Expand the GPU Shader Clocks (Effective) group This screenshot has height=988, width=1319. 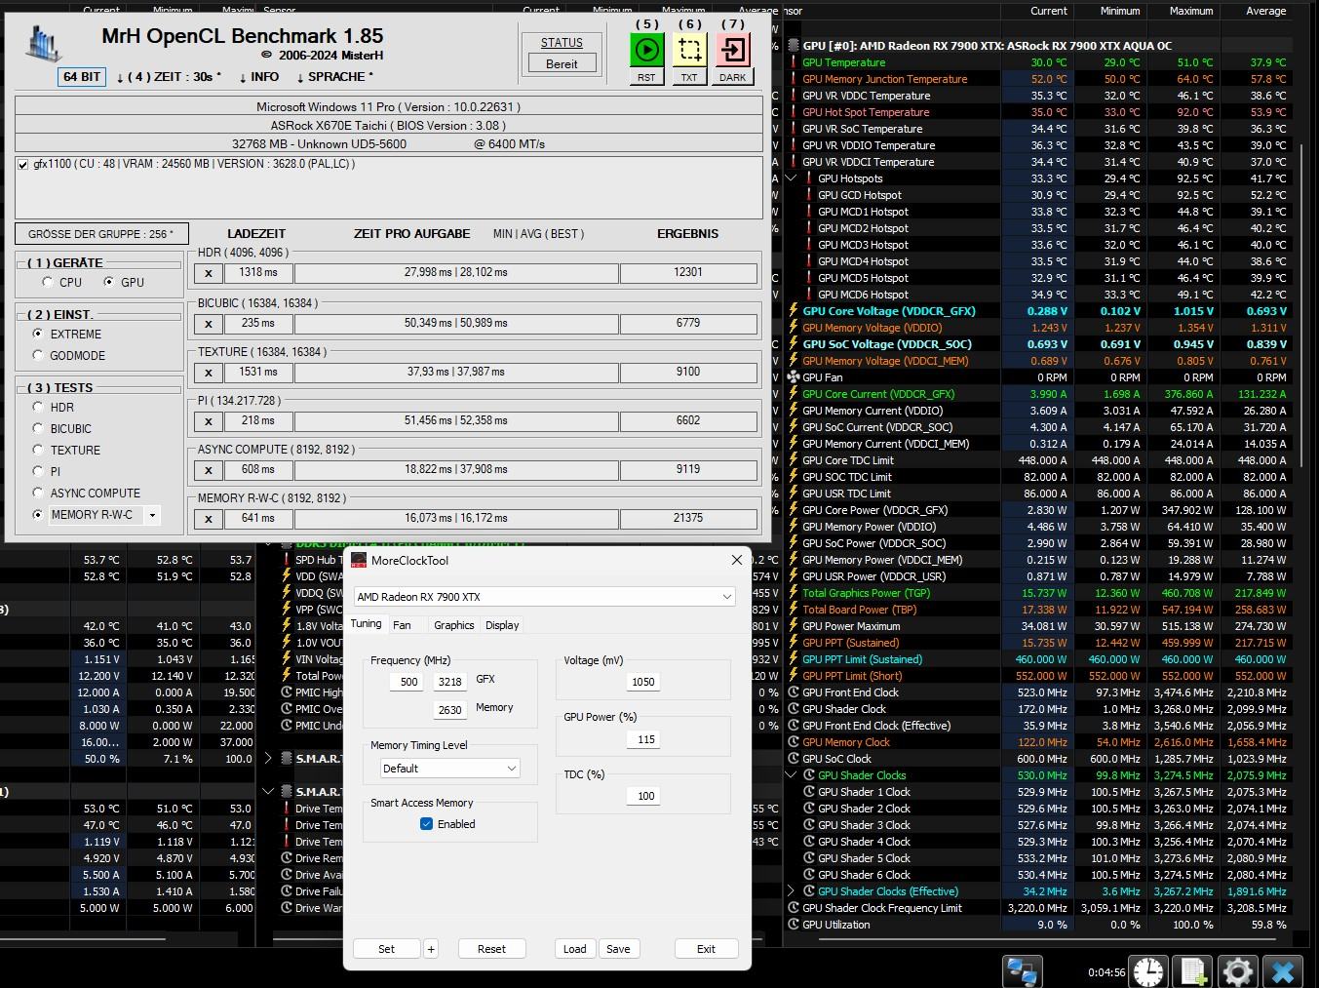click(x=792, y=891)
